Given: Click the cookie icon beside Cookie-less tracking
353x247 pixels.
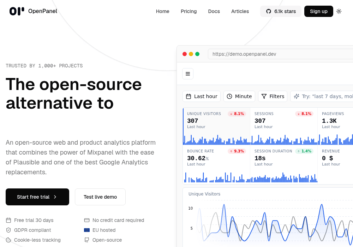Looking at the screenshot, I should 8,240.
